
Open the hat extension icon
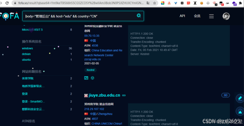click(227, 3)
